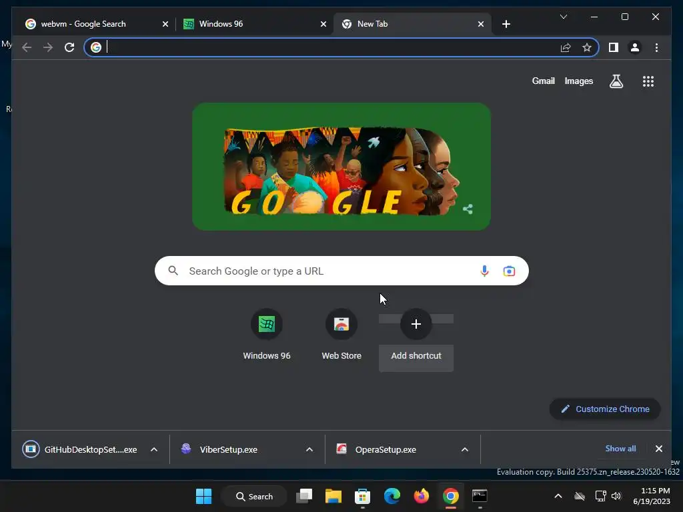Dismiss the downloads bar
This screenshot has width=683, height=512.
pos(658,449)
